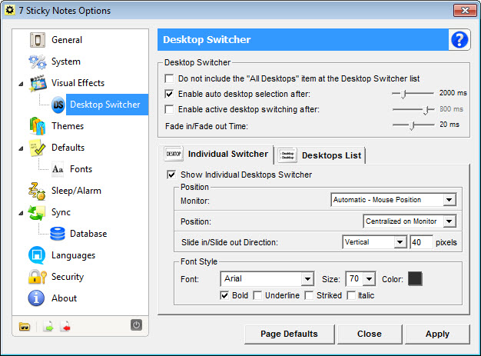481x356 pixels.
Task: Switch to the Desktops List tab
Action: tap(320, 155)
